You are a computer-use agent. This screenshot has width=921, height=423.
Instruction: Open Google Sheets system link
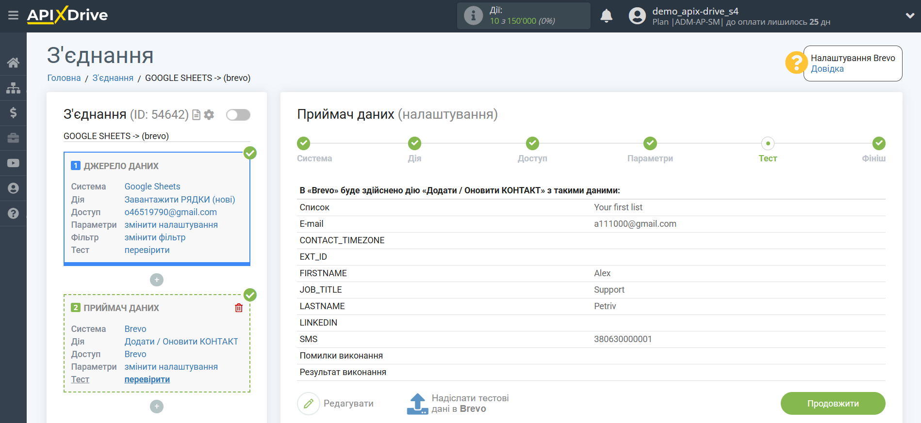click(152, 187)
